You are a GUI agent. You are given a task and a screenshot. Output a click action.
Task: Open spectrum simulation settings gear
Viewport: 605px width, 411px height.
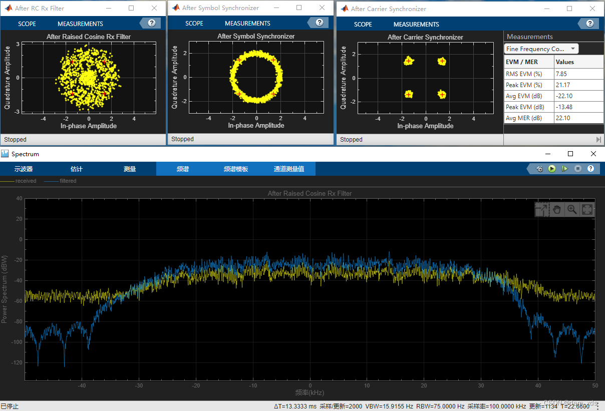point(539,169)
